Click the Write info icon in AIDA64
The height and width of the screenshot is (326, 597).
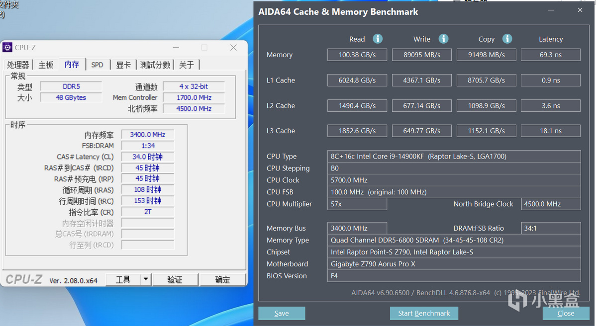click(443, 39)
